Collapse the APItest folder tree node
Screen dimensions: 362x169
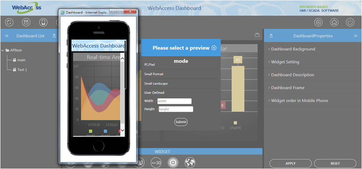(x=3, y=50)
